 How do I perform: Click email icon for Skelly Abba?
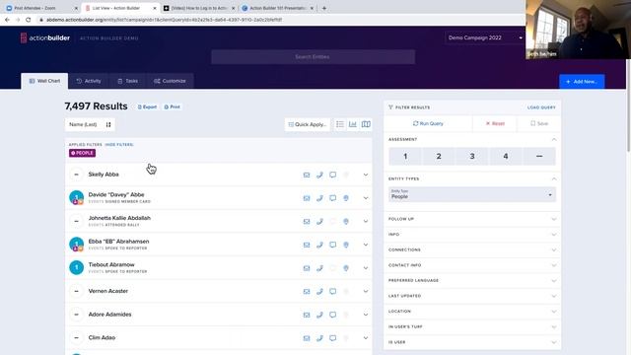coord(307,175)
